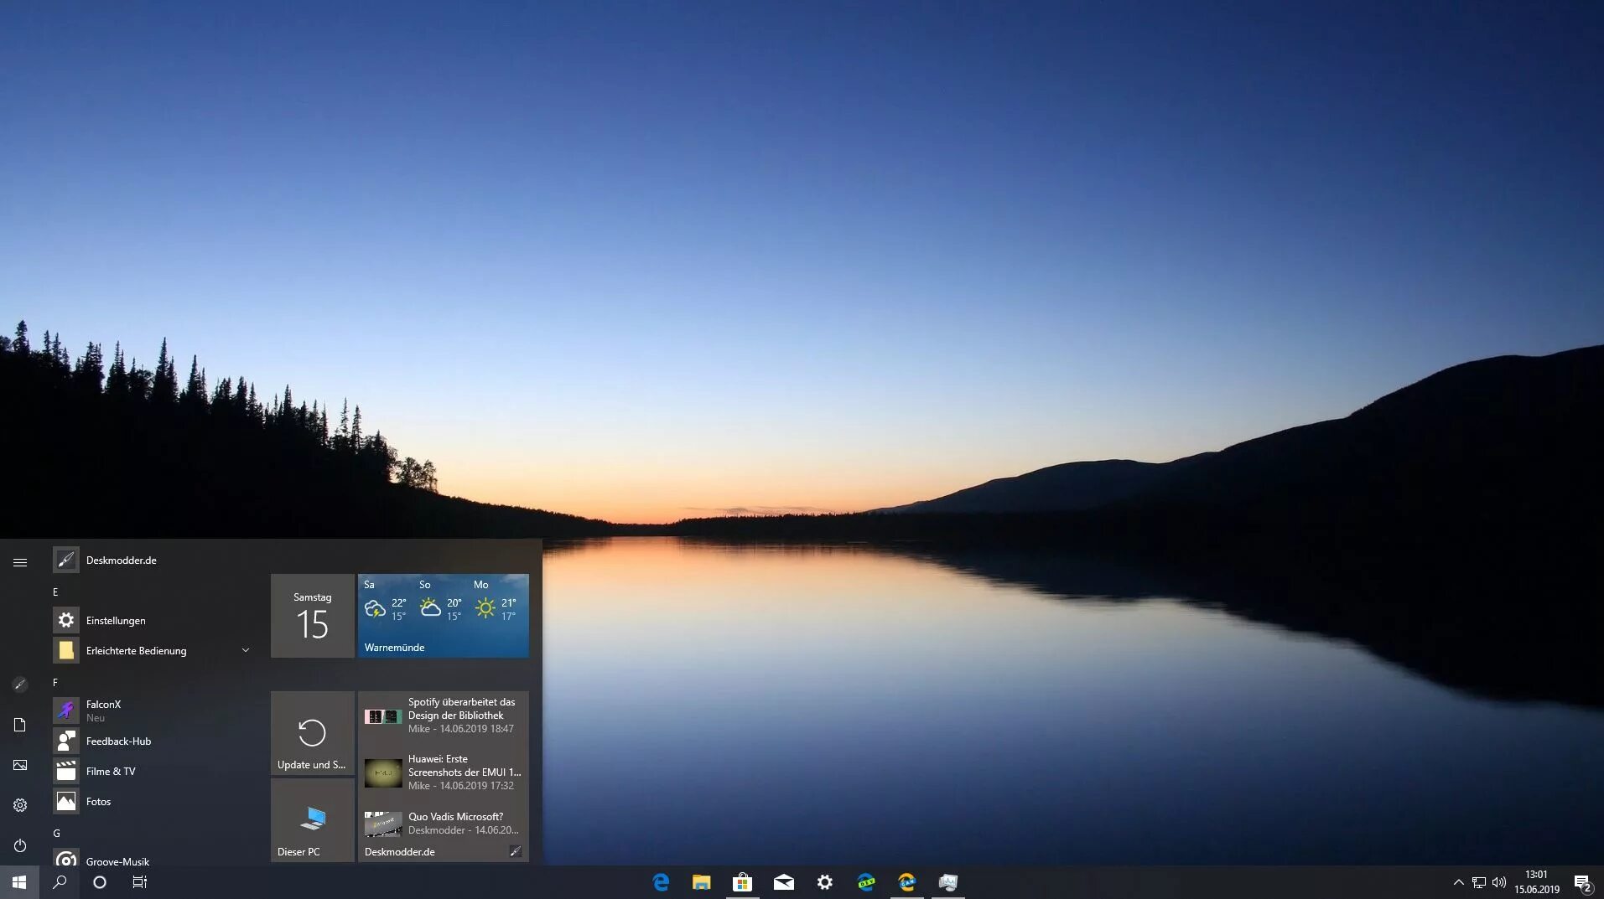Open Pictures from Start menu rail

20,765
